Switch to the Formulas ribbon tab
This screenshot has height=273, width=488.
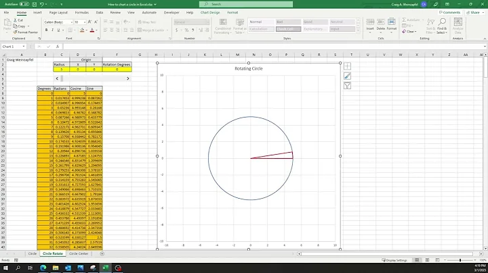click(x=82, y=12)
